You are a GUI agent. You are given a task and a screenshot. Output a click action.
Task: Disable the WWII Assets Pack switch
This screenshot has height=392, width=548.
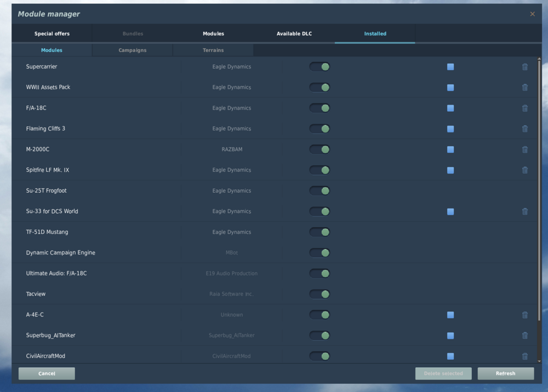coord(319,87)
